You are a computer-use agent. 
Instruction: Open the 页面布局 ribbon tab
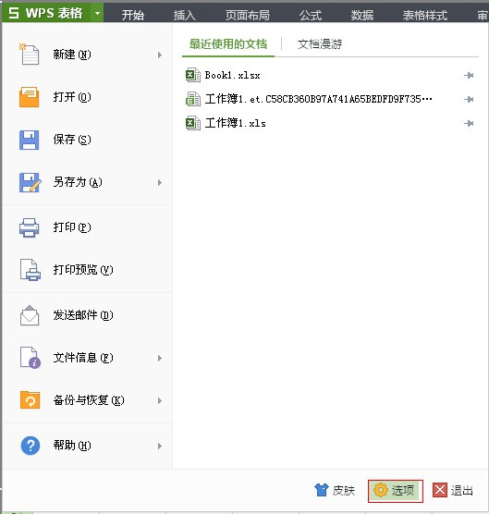248,15
